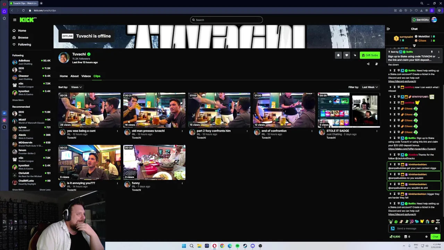Open the channel points 6,800 balance
This screenshot has width=444, height=250.
pyautogui.click(x=395, y=237)
